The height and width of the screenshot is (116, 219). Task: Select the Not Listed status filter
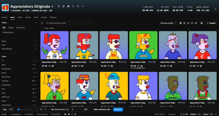[20, 27]
